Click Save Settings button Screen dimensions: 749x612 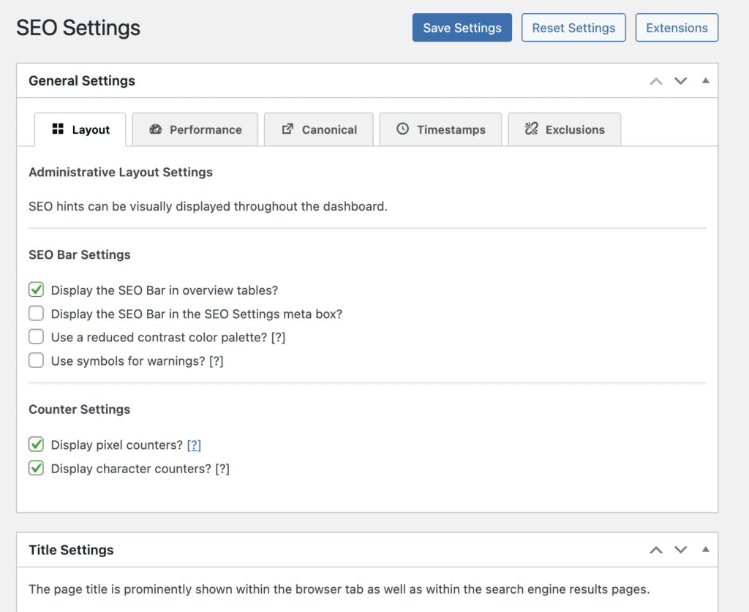[462, 28]
